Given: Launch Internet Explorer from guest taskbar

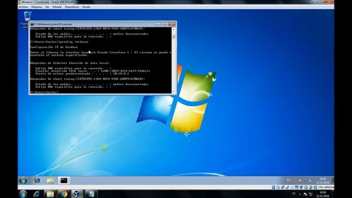Looking at the screenshot, I should tap(37, 180).
